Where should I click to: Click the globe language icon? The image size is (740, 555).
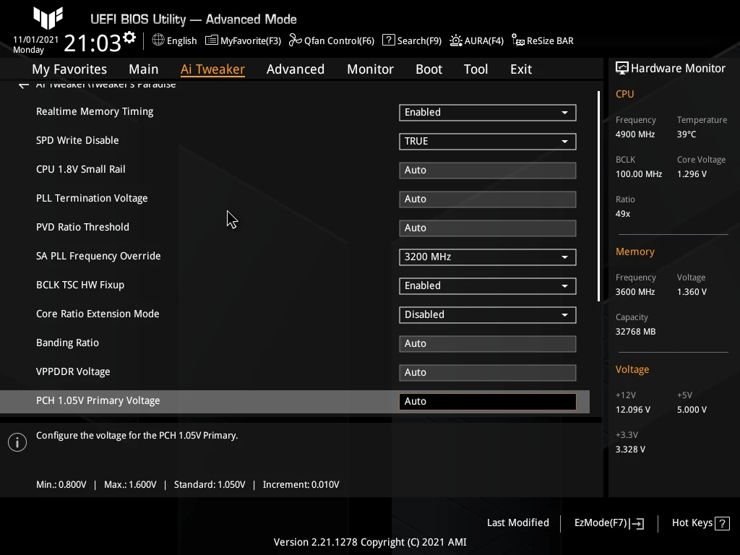(158, 40)
